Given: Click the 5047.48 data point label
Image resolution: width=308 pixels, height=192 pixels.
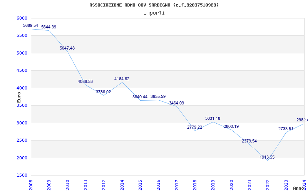Looking at the screenshot, I should 67,48.
